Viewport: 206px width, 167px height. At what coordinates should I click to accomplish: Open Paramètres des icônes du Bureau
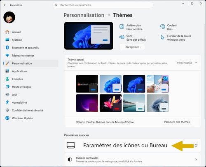132,145
